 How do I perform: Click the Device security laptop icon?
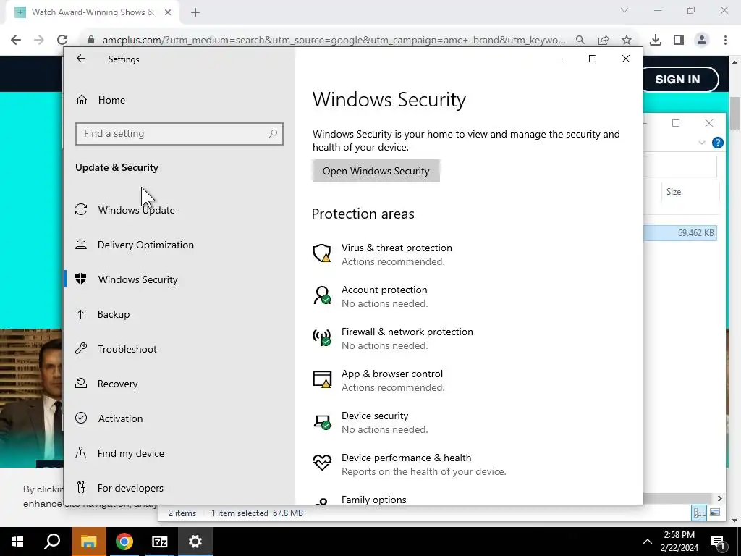pyautogui.click(x=322, y=422)
